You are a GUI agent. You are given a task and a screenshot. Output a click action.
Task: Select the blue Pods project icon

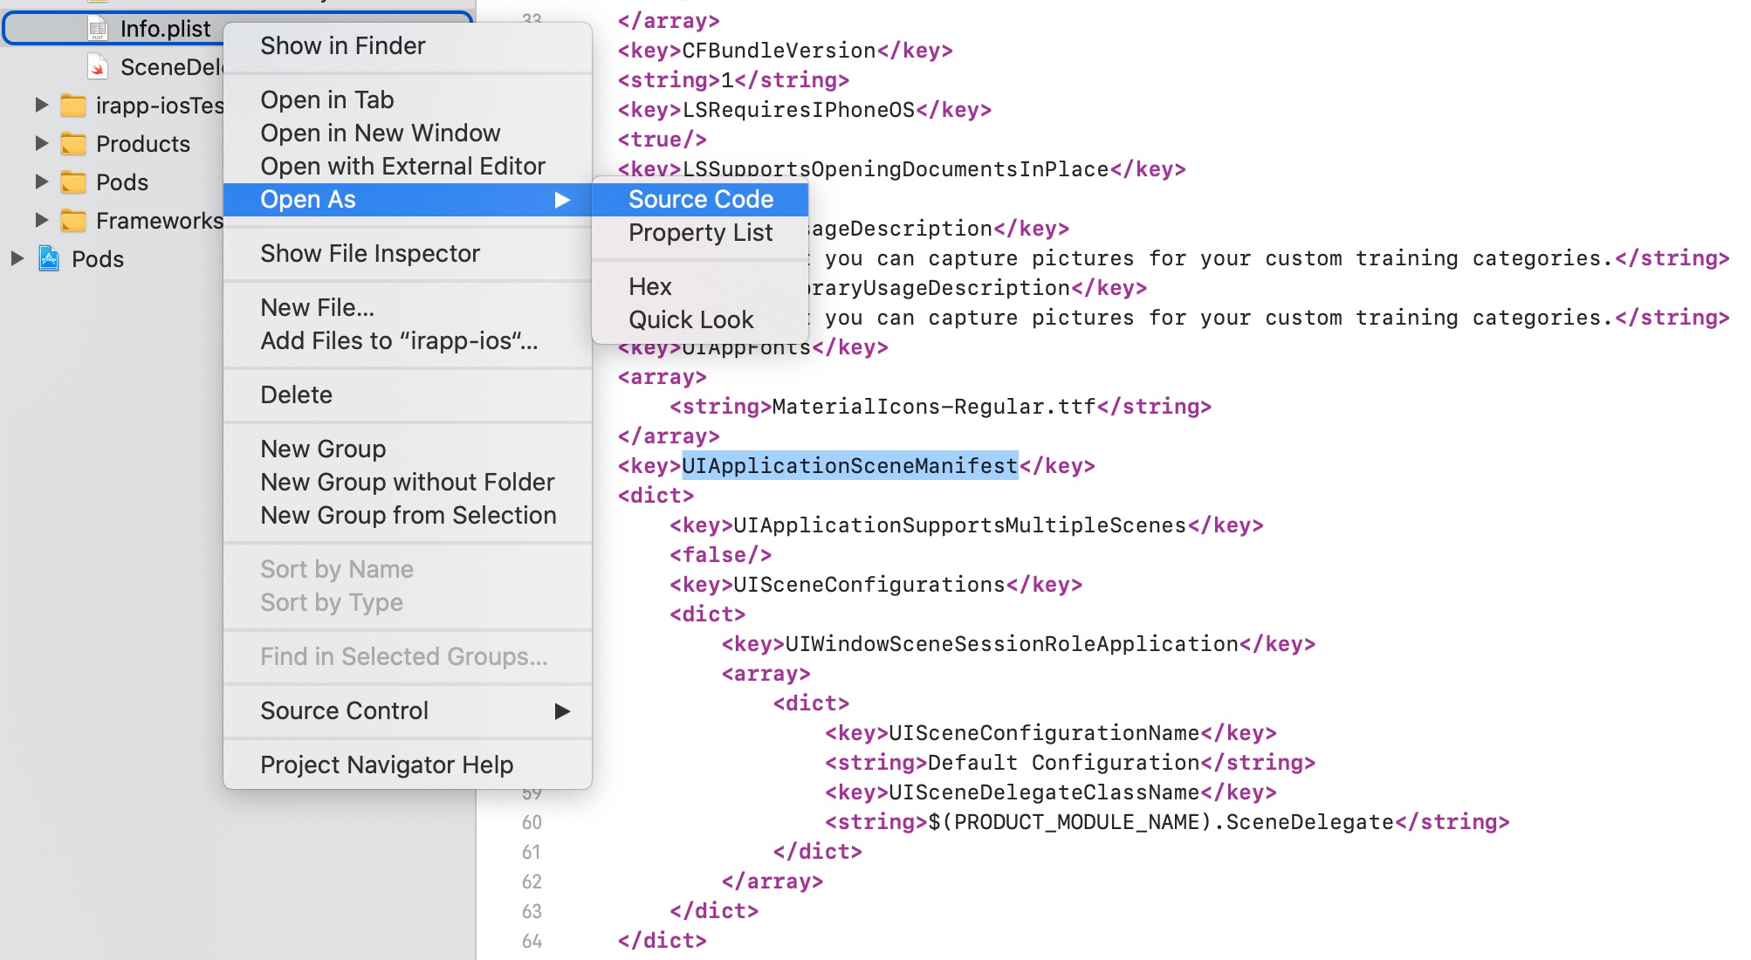click(x=49, y=258)
